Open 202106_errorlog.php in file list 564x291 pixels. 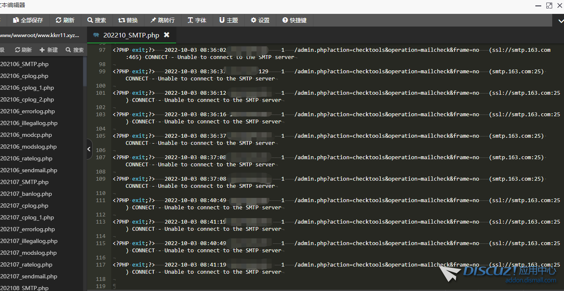tap(27, 112)
